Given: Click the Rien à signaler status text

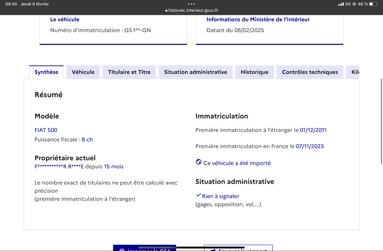Looking at the screenshot, I should click(x=221, y=196).
